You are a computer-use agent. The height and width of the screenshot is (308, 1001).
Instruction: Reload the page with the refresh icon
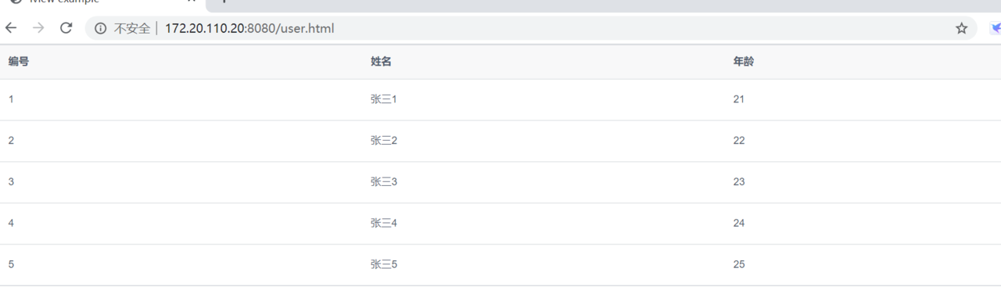coord(66,28)
